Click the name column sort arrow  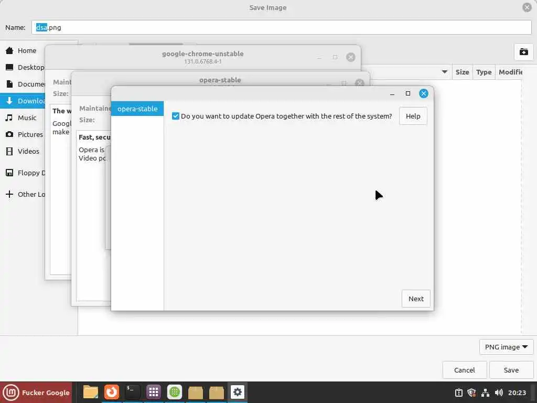pyautogui.click(x=445, y=72)
